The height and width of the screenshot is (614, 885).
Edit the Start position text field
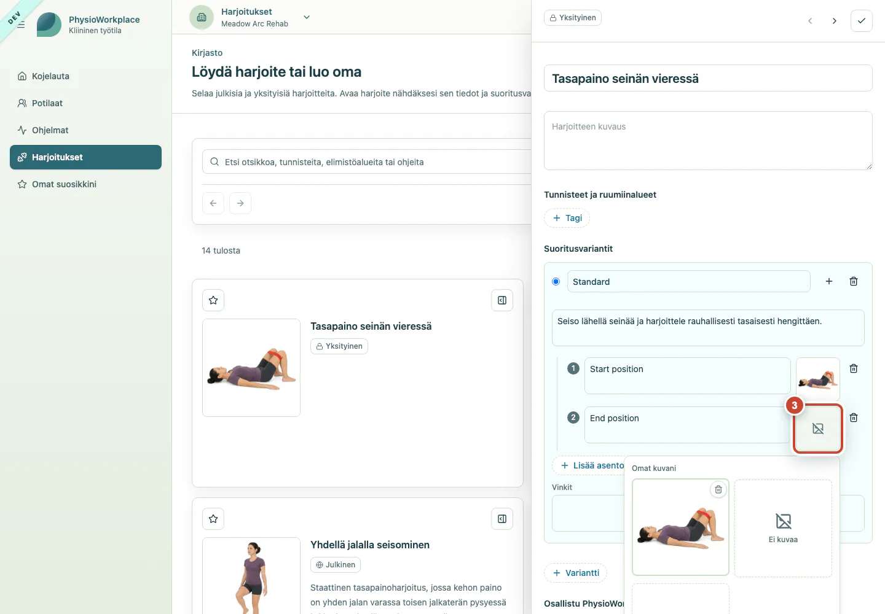pos(688,376)
